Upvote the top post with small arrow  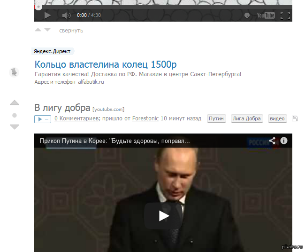38,30
